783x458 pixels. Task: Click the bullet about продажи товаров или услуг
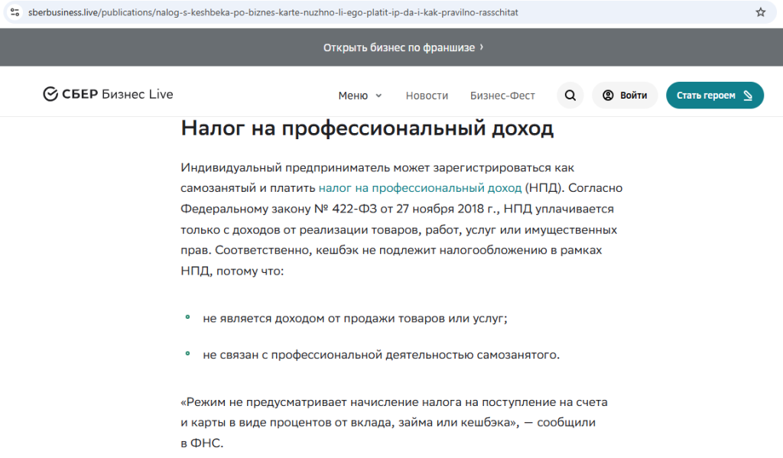355,319
